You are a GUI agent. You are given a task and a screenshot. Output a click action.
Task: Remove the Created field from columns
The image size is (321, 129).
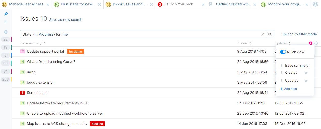click(x=306, y=73)
